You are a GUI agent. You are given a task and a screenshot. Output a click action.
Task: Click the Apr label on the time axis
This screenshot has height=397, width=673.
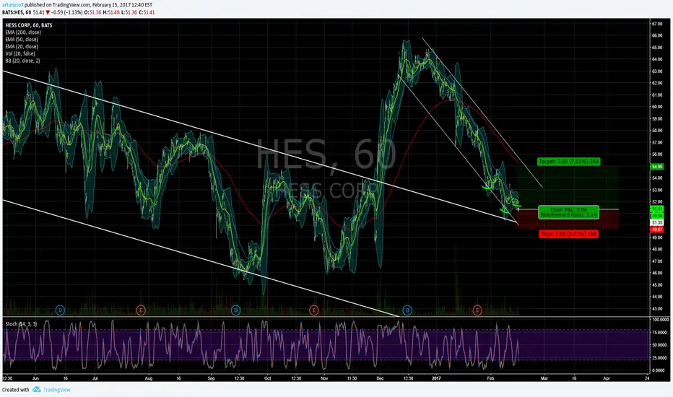point(607,378)
